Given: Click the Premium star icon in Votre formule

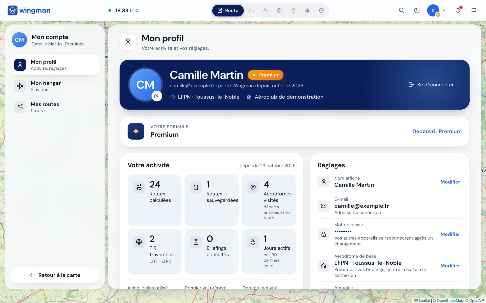Looking at the screenshot, I should point(136,131).
